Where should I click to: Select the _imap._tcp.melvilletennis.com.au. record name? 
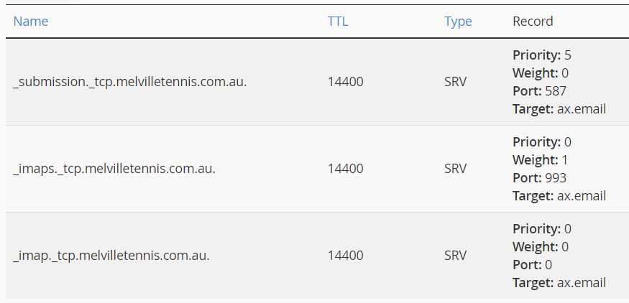pyautogui.click(x=111, y=256)
